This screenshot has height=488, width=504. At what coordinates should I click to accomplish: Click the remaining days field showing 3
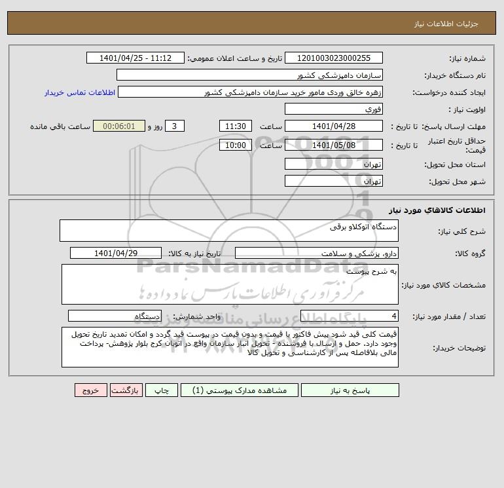175,126
